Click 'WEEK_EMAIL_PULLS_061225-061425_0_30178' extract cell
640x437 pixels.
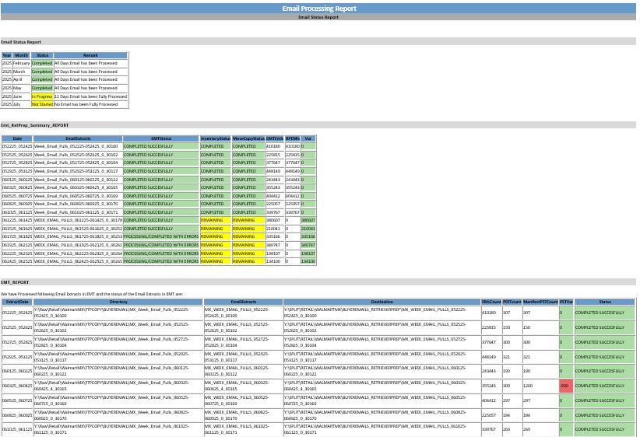tap(78, 220)
